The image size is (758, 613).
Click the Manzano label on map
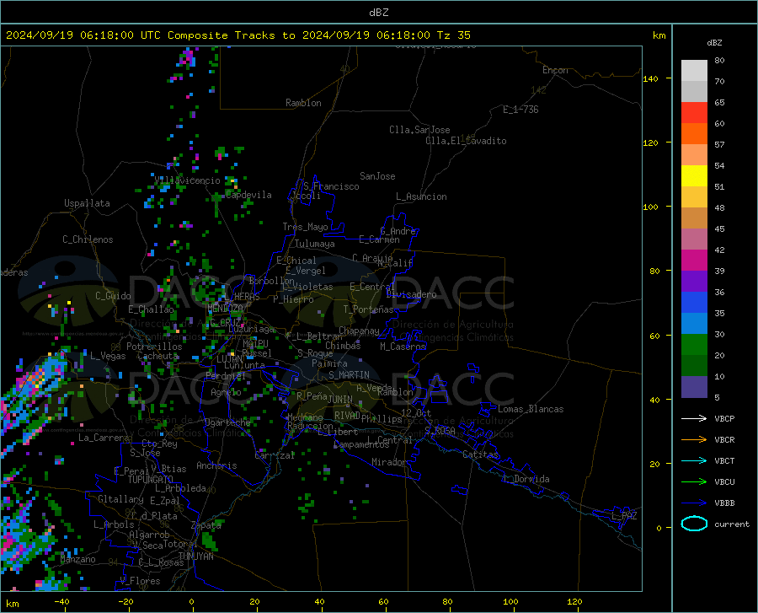77,559
